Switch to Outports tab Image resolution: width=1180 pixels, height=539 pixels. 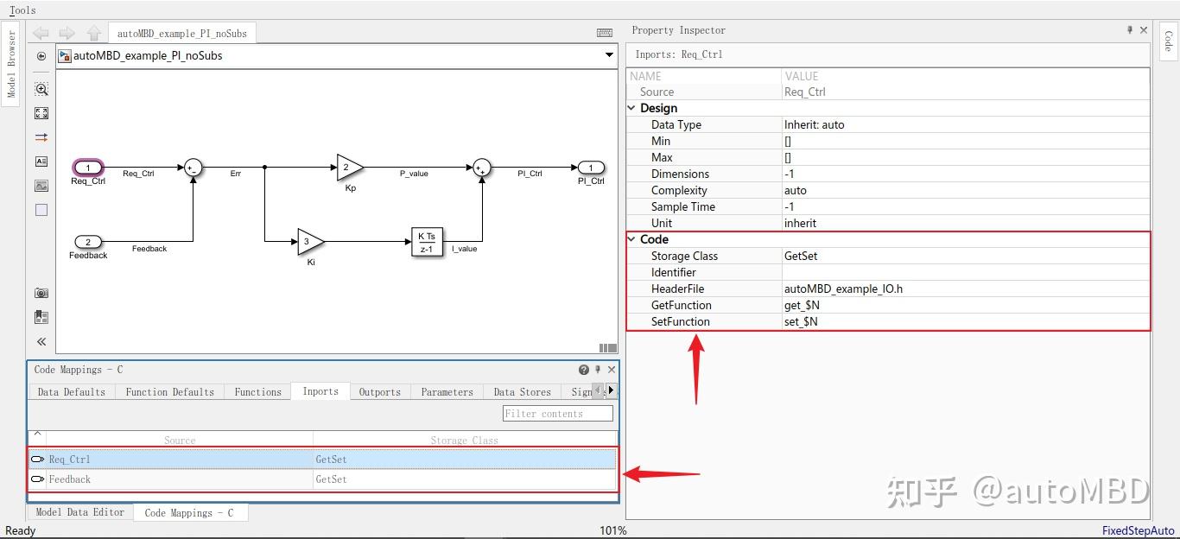(x=380, y=391)
